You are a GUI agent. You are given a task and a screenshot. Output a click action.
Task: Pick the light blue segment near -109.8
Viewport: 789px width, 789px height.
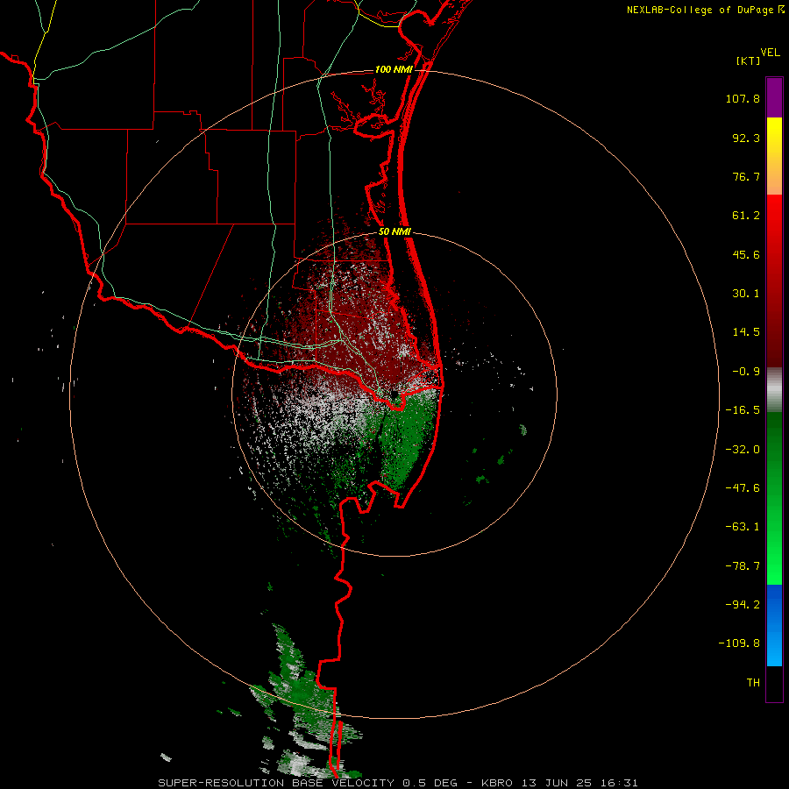click(774, 647)
